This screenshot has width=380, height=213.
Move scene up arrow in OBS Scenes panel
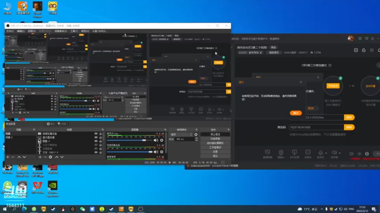(19, 157)
